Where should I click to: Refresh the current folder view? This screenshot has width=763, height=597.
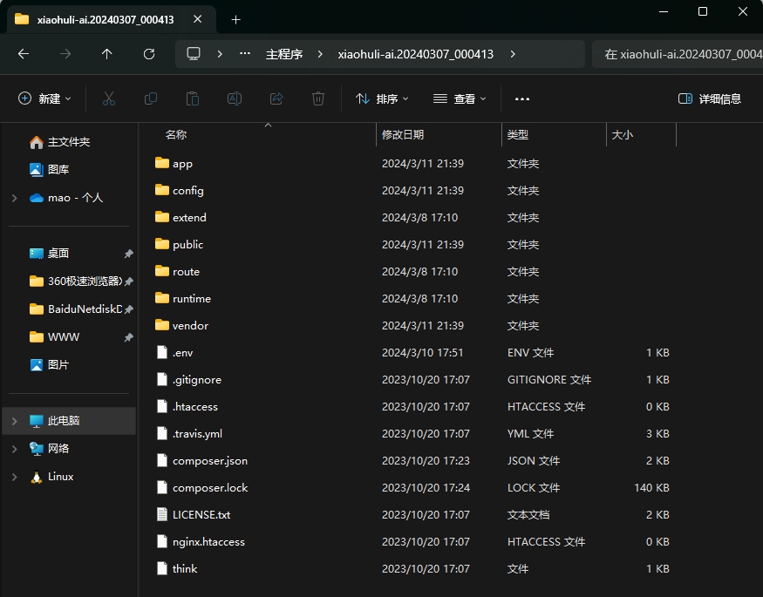[149, 54]
